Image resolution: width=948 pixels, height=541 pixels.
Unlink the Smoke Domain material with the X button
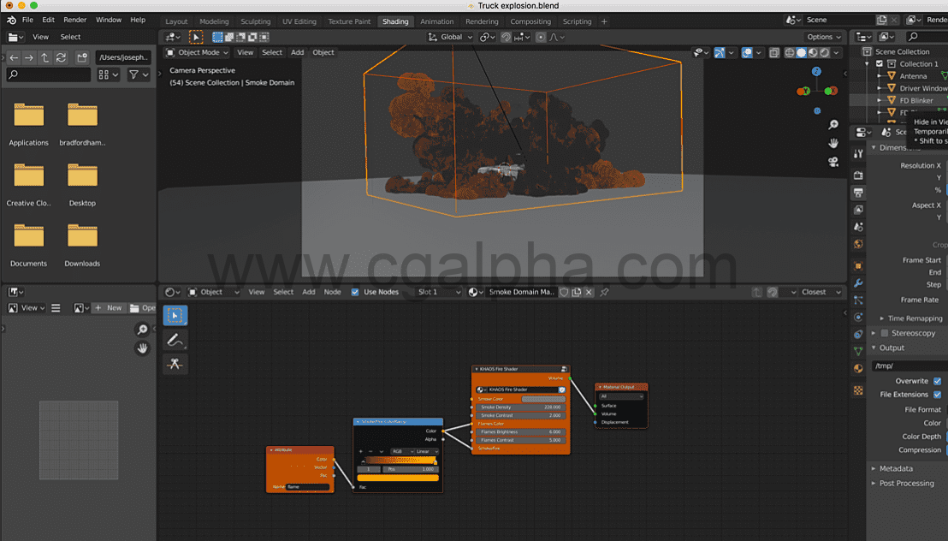(587, 292)
